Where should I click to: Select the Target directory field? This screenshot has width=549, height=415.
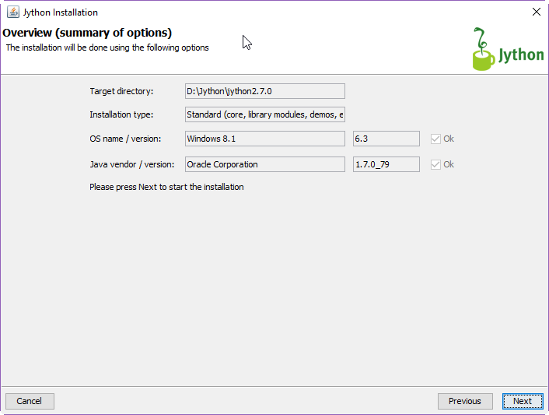click(265, 91)
